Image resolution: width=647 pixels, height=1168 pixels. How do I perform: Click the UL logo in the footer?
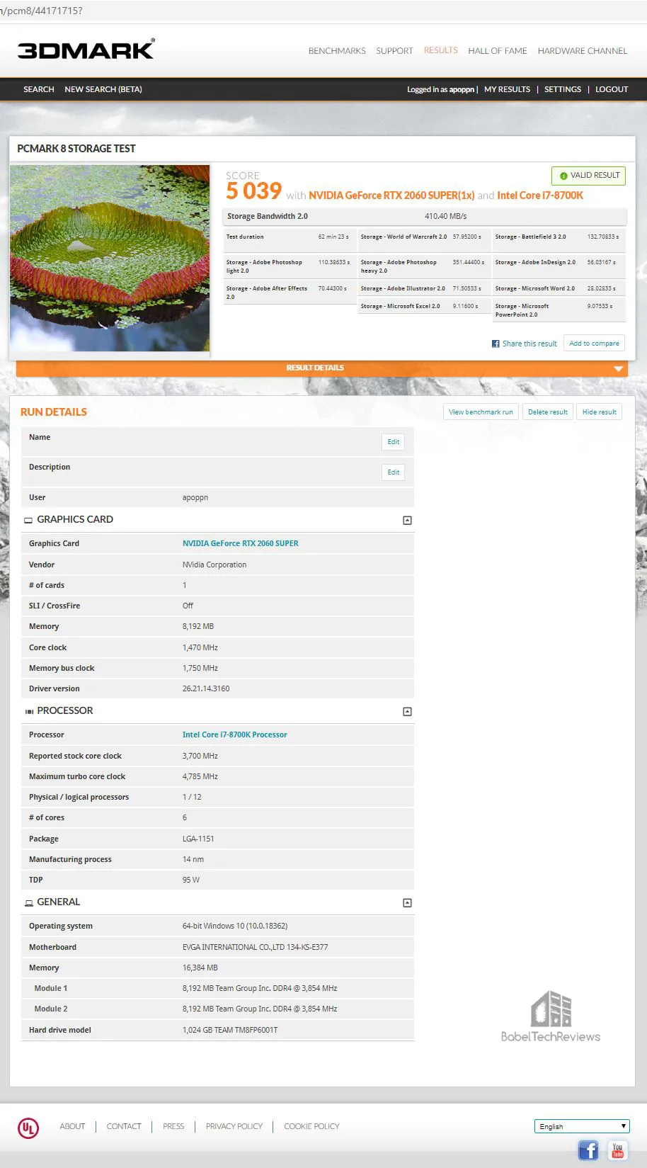(x=28, y=1128)
